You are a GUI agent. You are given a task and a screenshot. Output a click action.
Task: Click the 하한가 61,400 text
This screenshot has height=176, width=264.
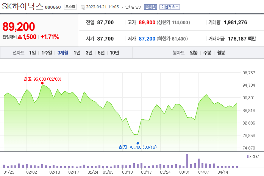pos(172,39)
